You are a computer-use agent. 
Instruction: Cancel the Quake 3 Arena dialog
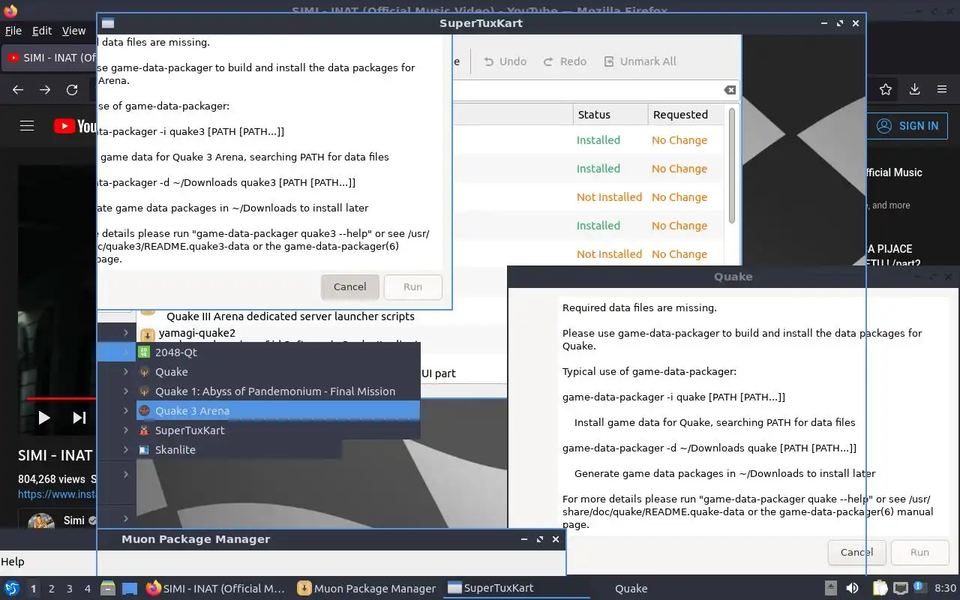click(349, 286)
